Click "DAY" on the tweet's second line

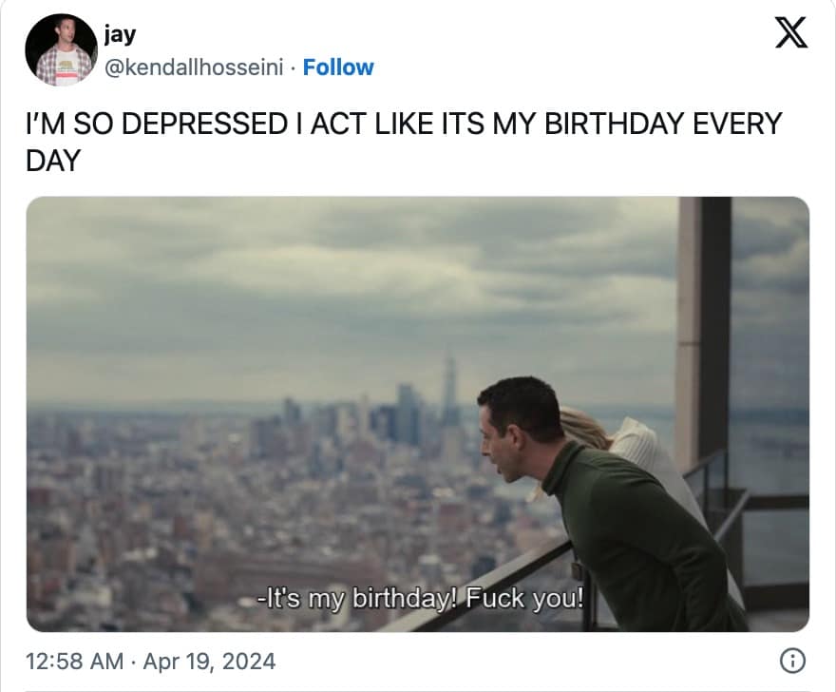pyautogui.click(x=53, y=160)
